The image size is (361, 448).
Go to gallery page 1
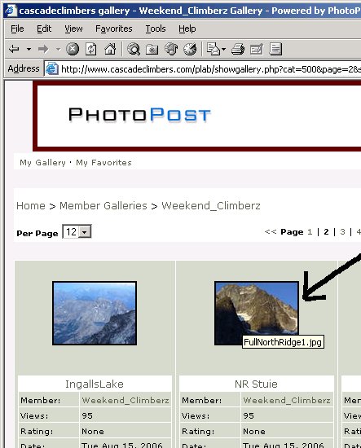coord(310,231)
